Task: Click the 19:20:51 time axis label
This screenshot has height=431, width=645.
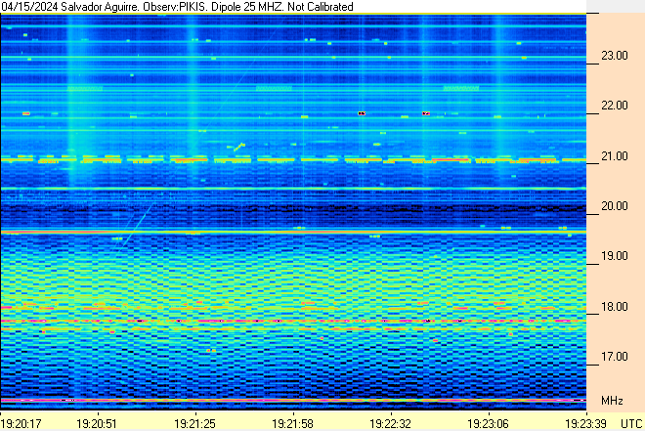Action: (97, 423)
